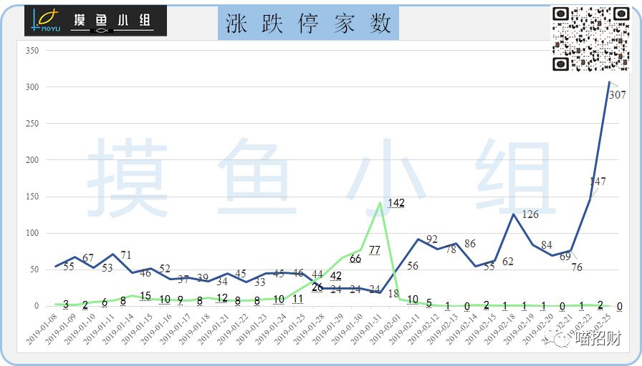Viewport: 642px width, 366px height.
Task: Click the data label 126
Action: tap(530, 214)
